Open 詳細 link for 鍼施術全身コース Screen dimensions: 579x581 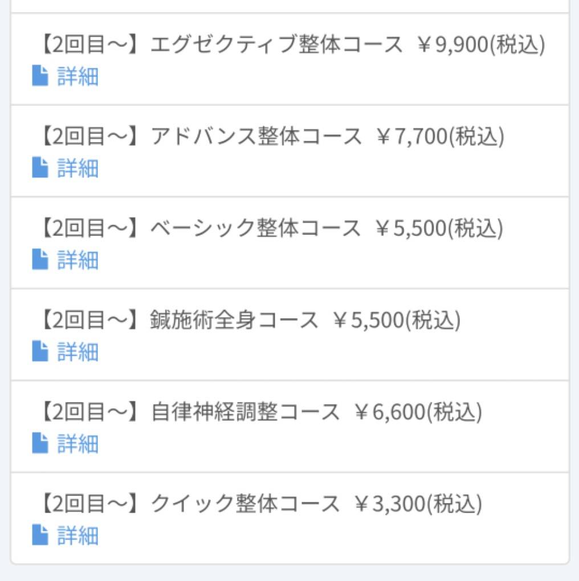pyautogui.click(x=78, y=352)
